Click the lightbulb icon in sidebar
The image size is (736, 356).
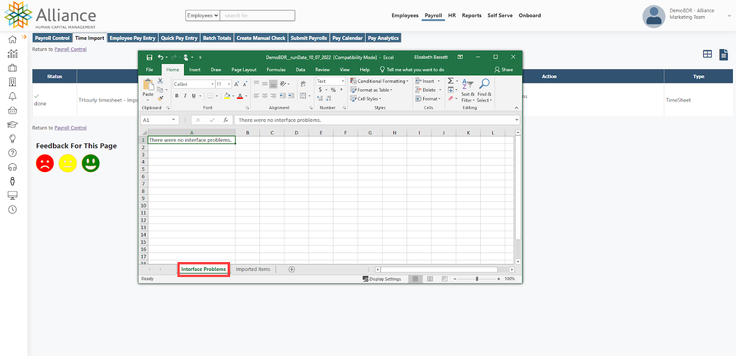[12, 138]
